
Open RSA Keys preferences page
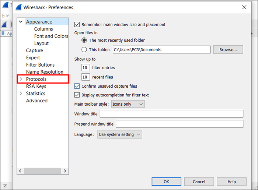coord(36,86)
